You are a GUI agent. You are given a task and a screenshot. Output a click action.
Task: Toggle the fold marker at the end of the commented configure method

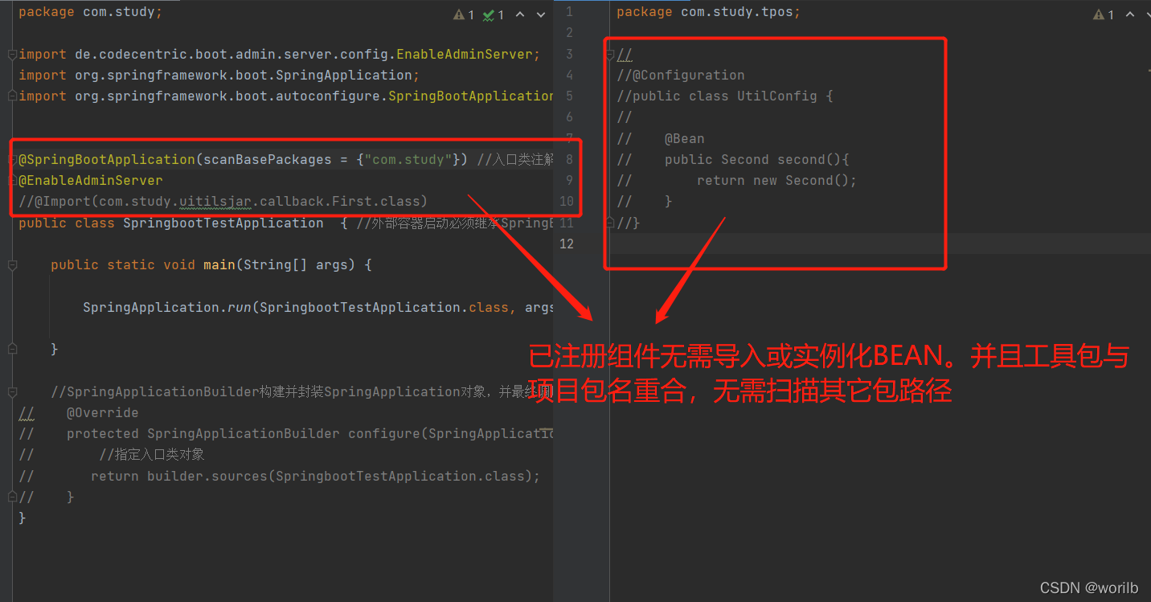[x=12, y=497]
